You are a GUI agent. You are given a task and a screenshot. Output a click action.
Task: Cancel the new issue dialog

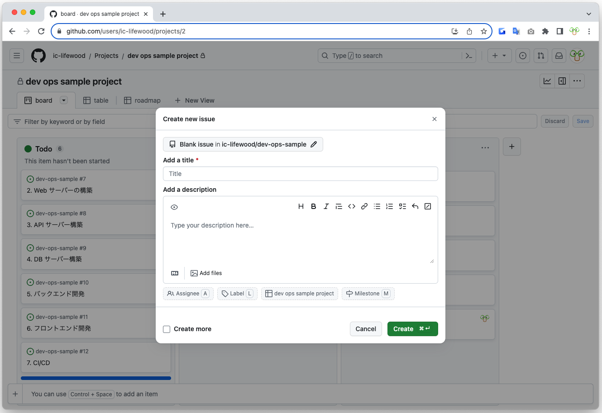[x=366, y=329]
